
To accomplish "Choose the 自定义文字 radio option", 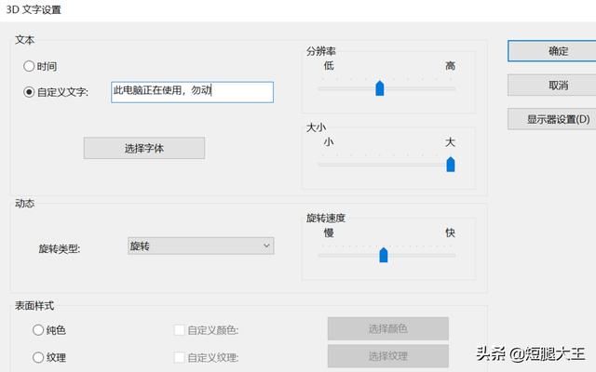I will (30, 92).
